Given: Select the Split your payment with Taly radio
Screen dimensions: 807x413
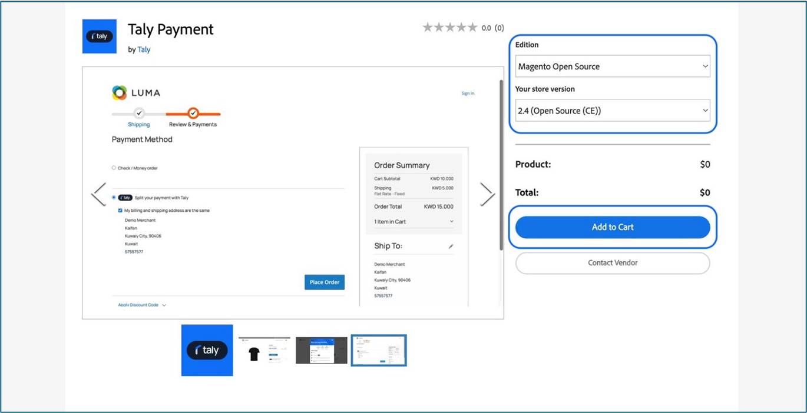Looking at the screenshot, I should 114,198.
